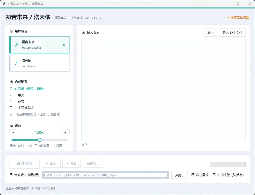Click the unfilled right part of the speed slider
Screen dimensions: 255x195
tap(54, 140)
